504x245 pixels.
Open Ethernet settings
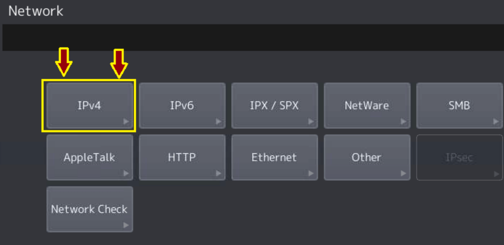click(x=275, y=158)
